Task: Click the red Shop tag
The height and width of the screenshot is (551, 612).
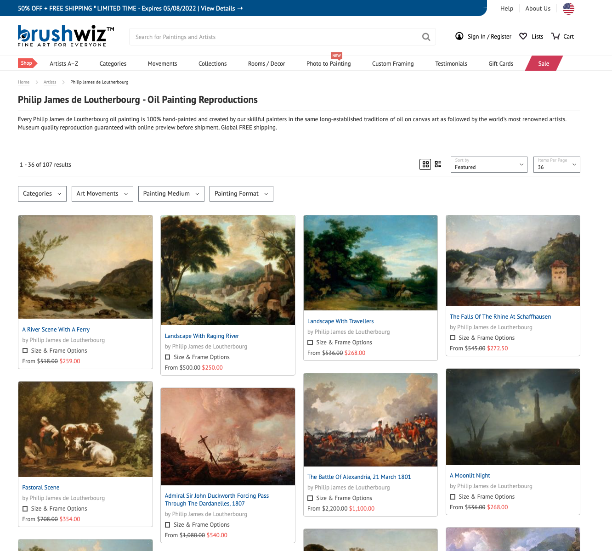Action: point(27,63)
